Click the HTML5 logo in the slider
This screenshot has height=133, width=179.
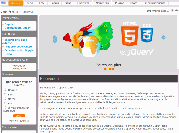click(130, 34)
